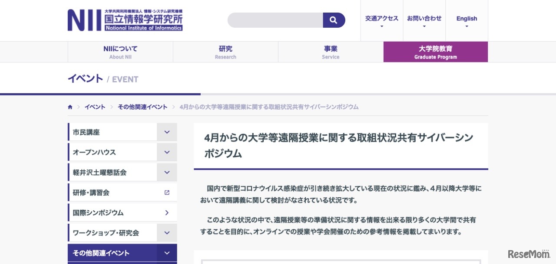
Task: Open the external link icon beside 研修・講習会
Action: (x=167, y=192)
